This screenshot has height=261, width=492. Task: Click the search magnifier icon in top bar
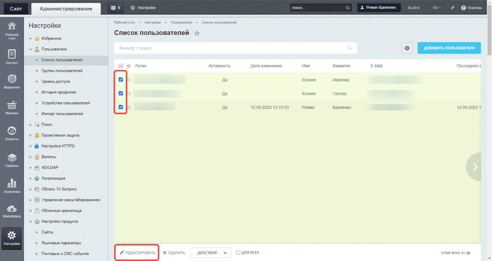tap(347, 8)
